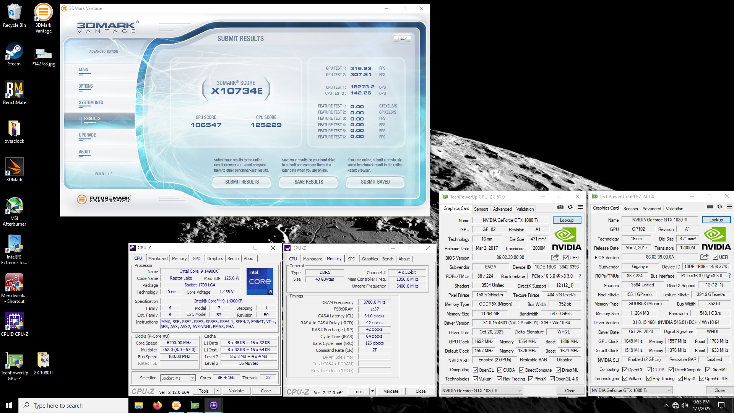Click screenshot camera icon in left GPU-Z

point(560,207)
